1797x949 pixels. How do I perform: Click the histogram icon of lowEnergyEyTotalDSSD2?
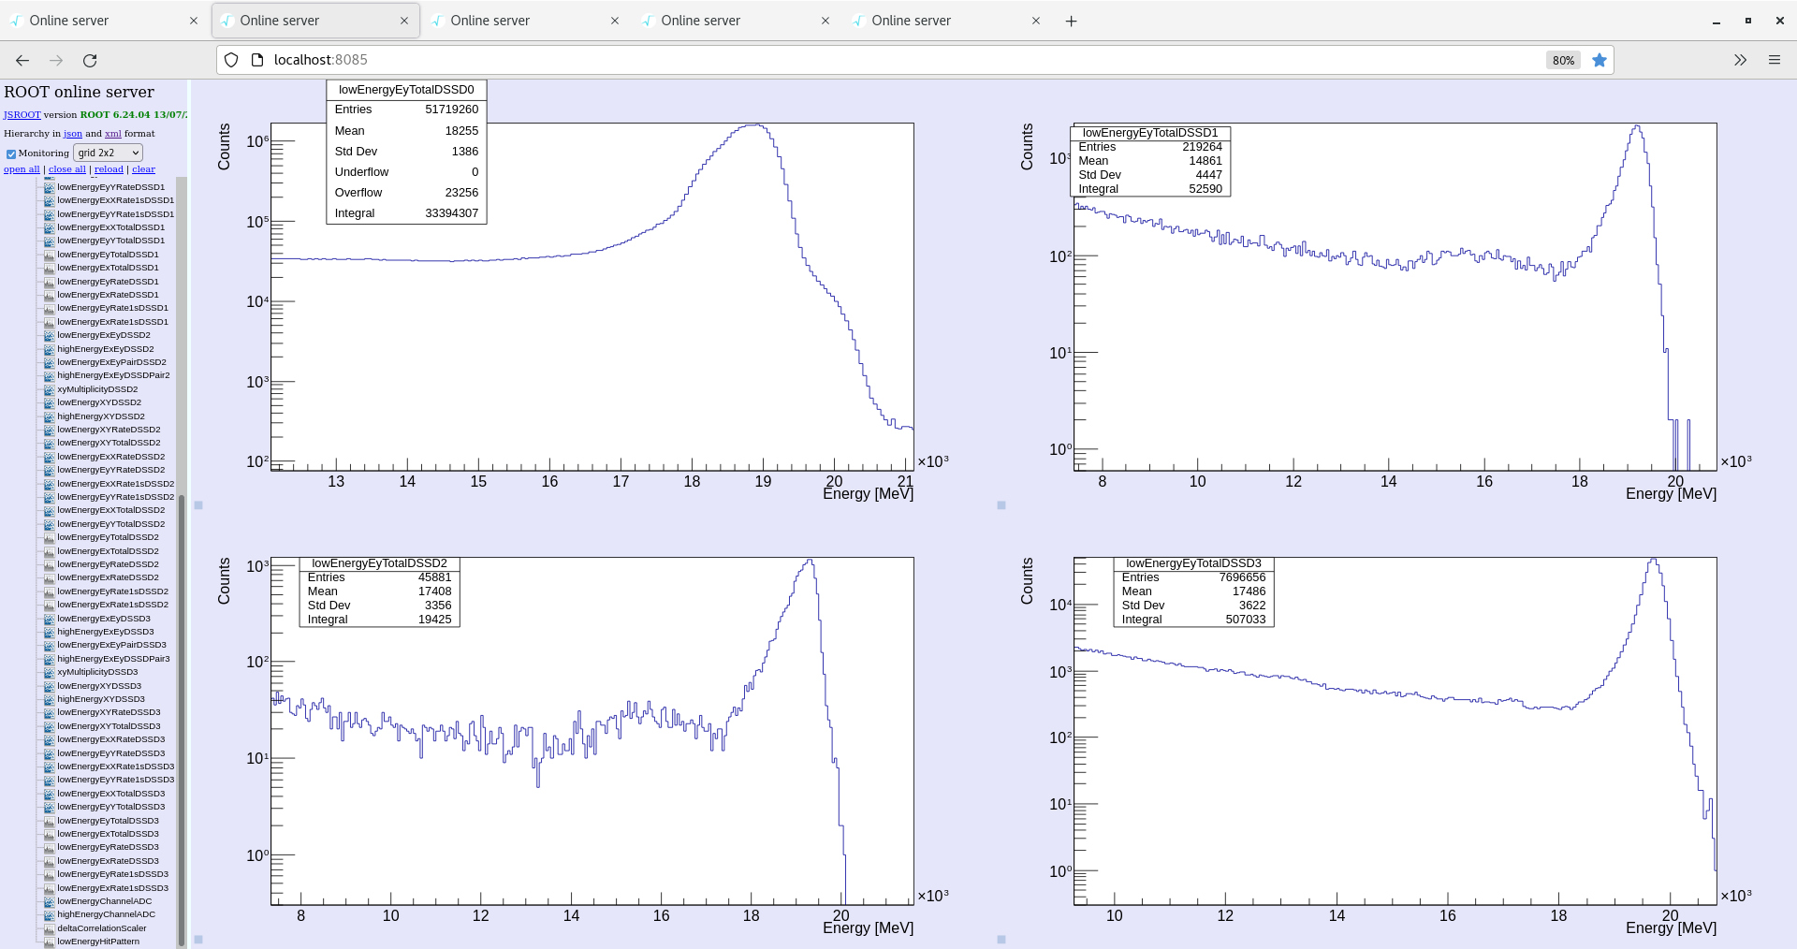(50, 537)
